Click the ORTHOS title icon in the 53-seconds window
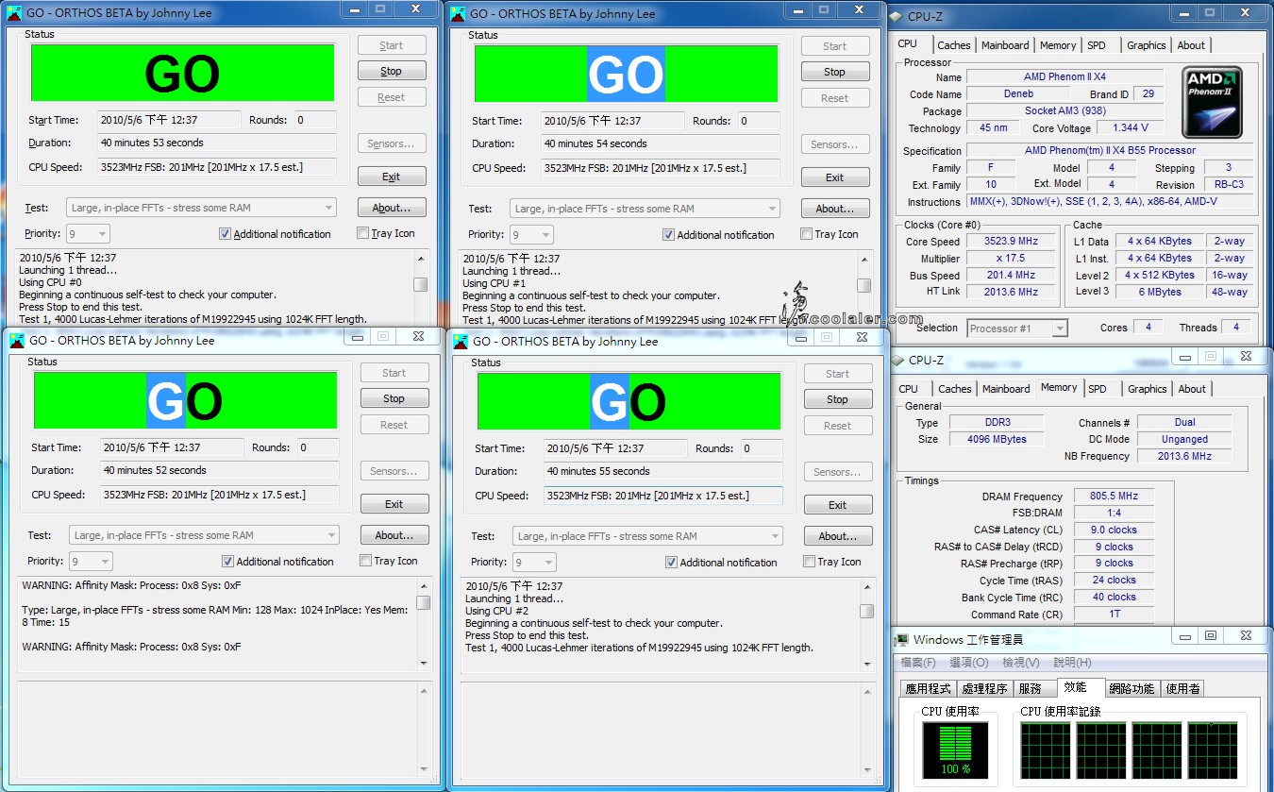This screenshot has width=1274, height=792. click(x=16, y=13)
